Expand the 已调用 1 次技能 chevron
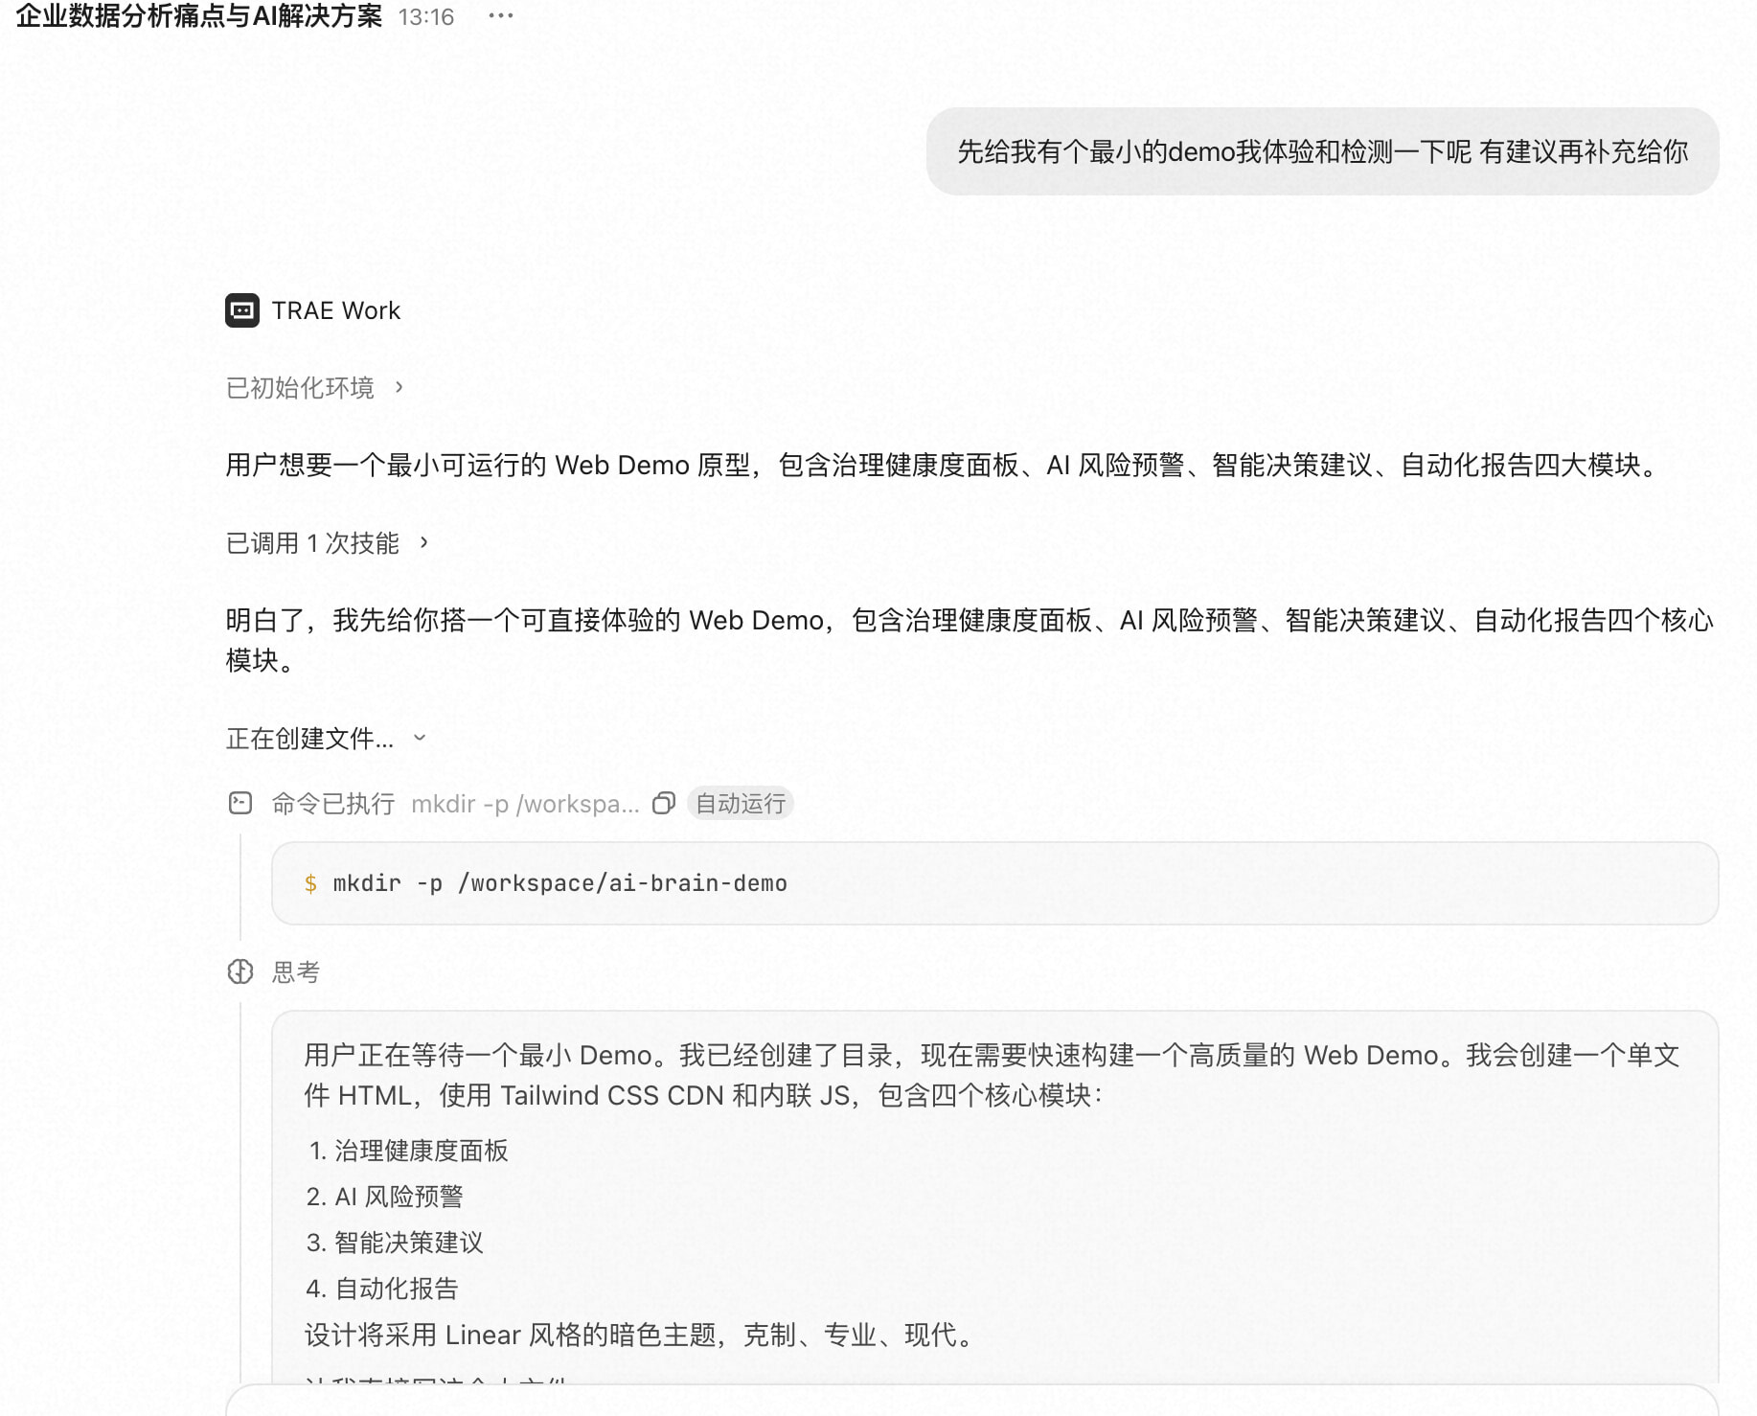Viewport: 1757px width, 1416px height. point(424,542)
